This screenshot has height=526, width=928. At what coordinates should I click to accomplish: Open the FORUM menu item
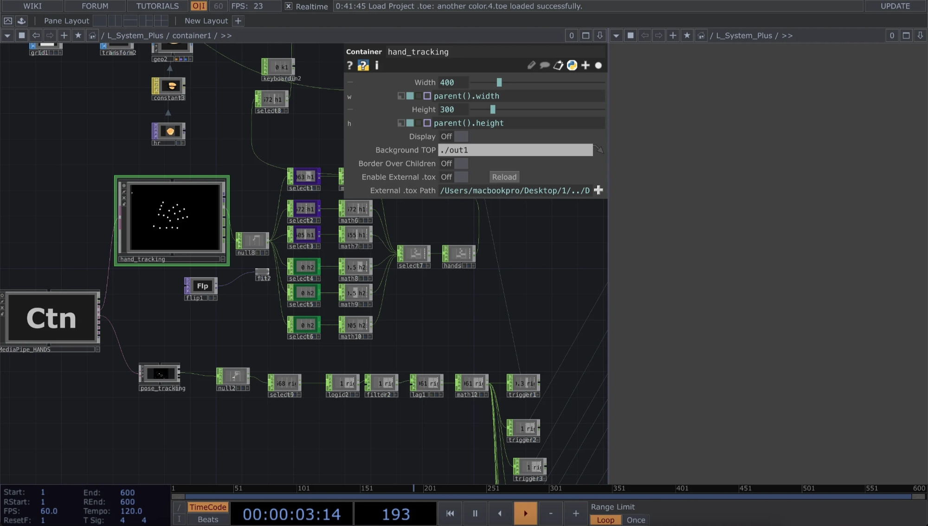tap(95, 6)
